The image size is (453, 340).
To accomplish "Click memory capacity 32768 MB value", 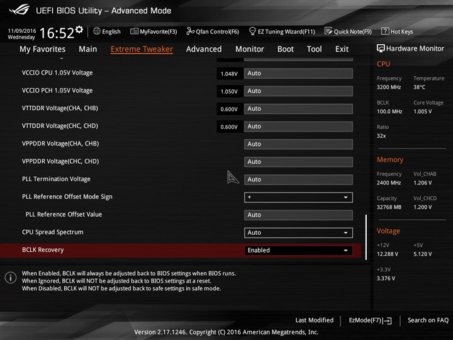I will (x=389, y=207).
